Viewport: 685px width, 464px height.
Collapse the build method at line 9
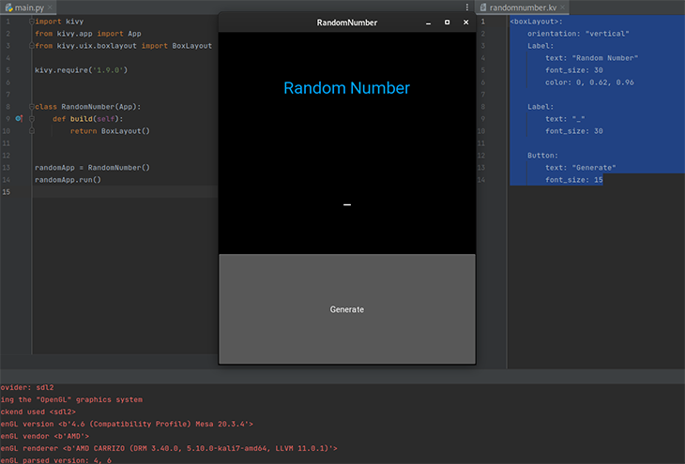tap(32, 119)
